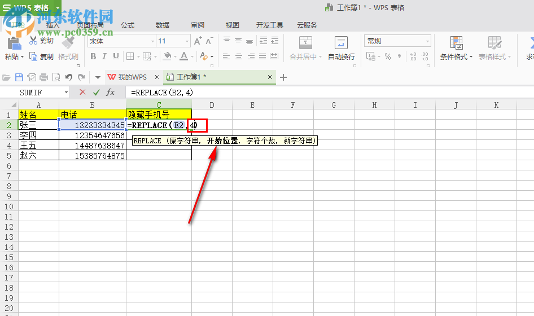This screenshot has height=316, width=534.
Task: Click the clear format eraser icon
Action: tap(204, 56)
